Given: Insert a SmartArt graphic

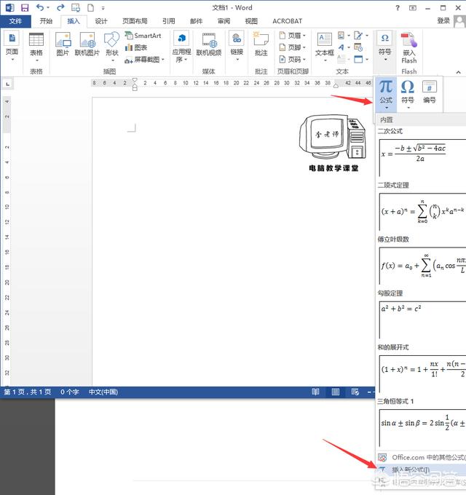Looking at the screenshot, I should click(143, 36).
